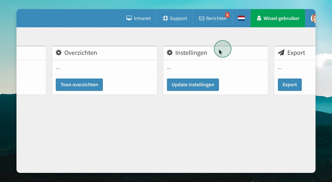Open the Intranet menu item
This screenshot has height=182, width=332.
pos(139,18)
